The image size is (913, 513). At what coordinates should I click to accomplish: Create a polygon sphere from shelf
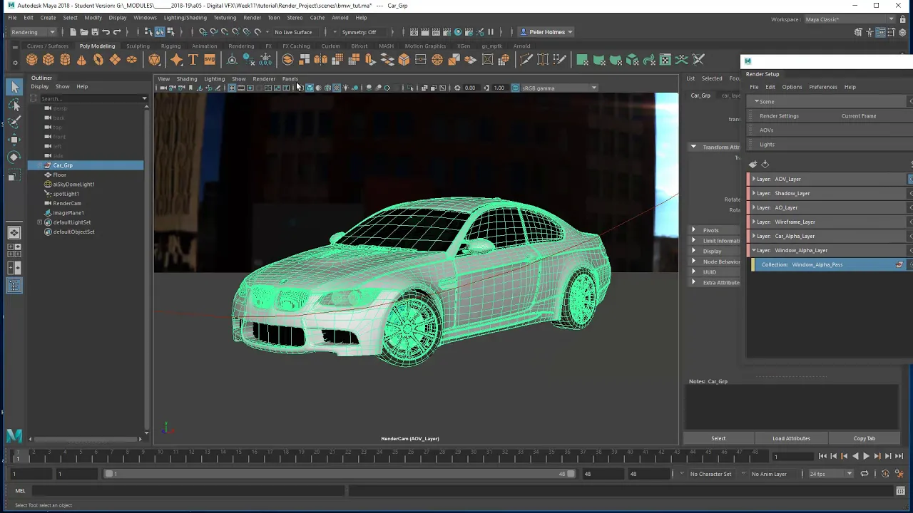click(x=31, y=60)
